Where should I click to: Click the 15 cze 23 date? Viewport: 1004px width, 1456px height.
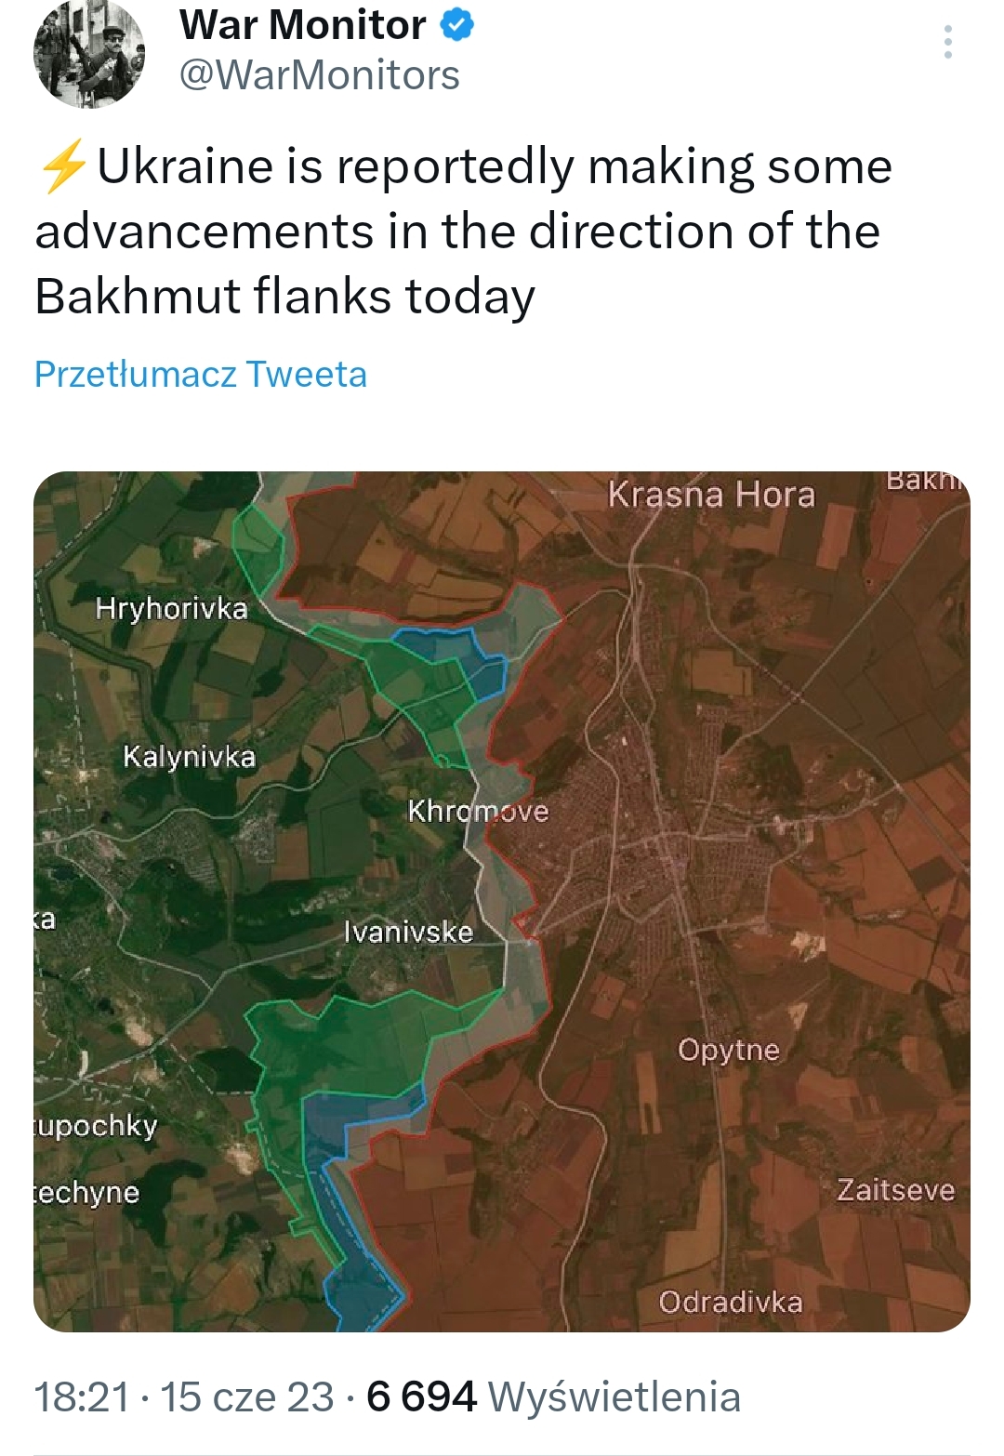pyautogui.click(x=247, y=1396)
